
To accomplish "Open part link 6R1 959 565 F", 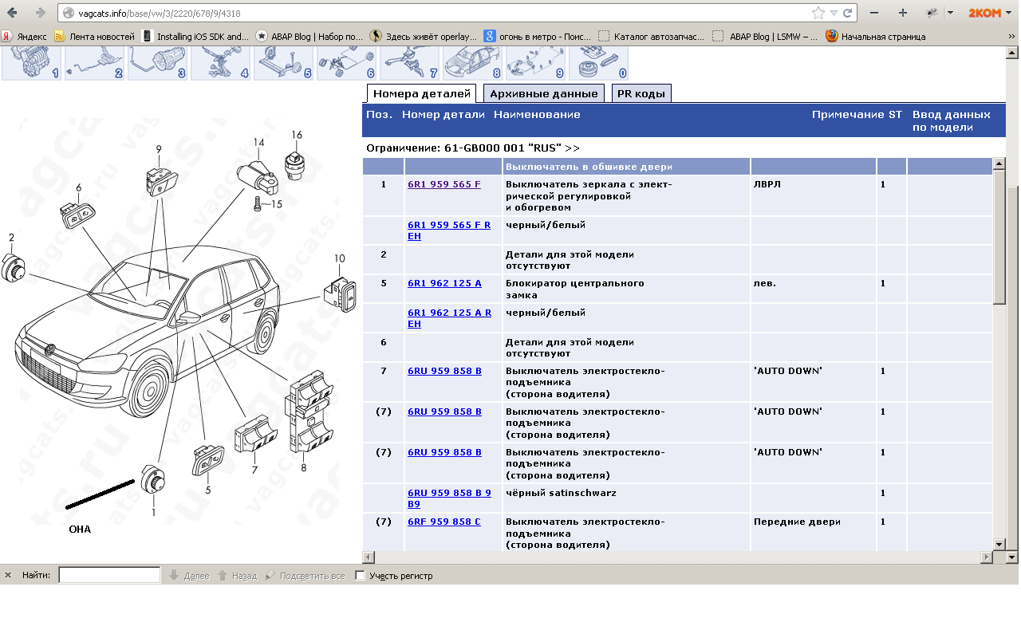I will click(x=444, y=184).
